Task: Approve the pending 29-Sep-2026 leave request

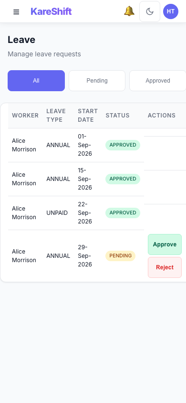Action: (x=165, y=244)
